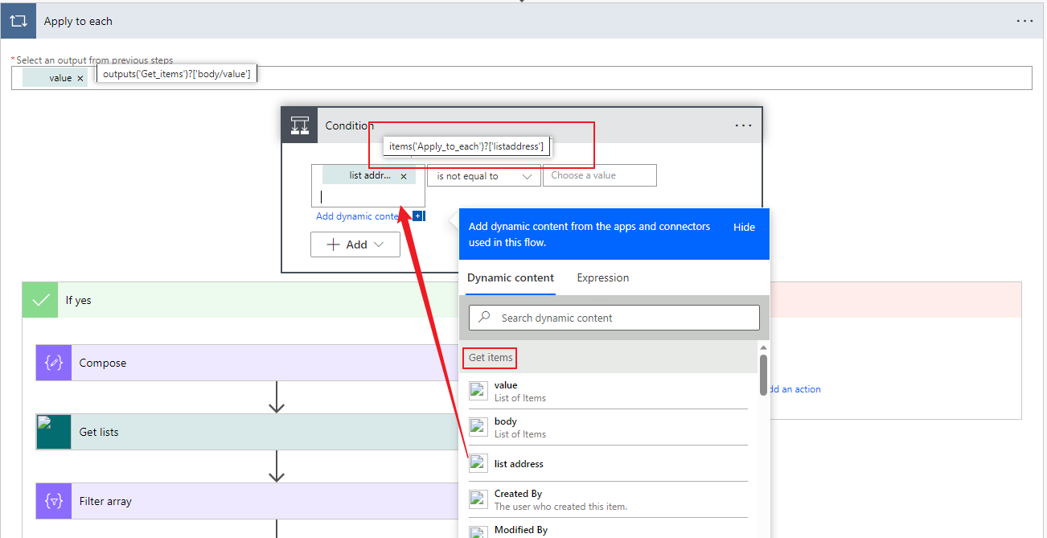Open the Condition ellipsis menu

click(743, 125)
